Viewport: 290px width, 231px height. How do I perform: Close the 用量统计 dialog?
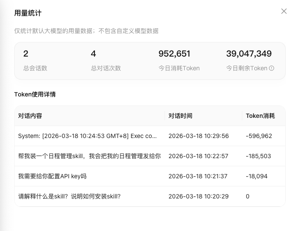point(284,12)
